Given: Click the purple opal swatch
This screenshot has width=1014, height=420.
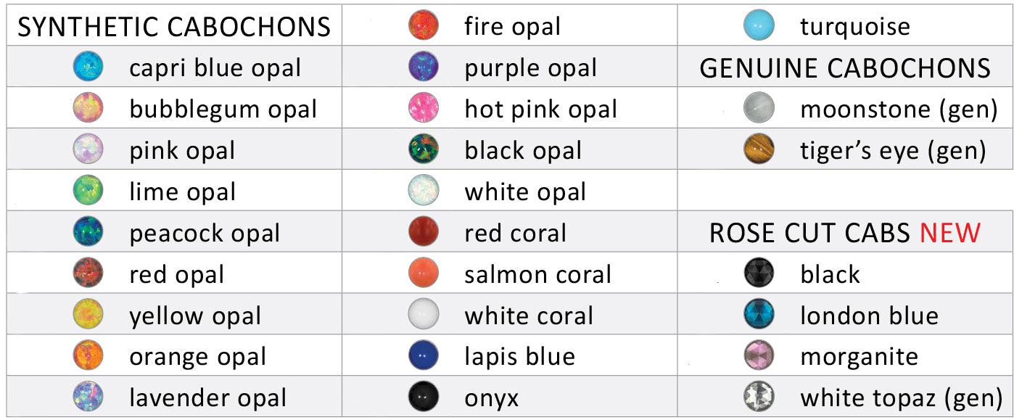Looking at the screenshot, I should pos(424,67).
